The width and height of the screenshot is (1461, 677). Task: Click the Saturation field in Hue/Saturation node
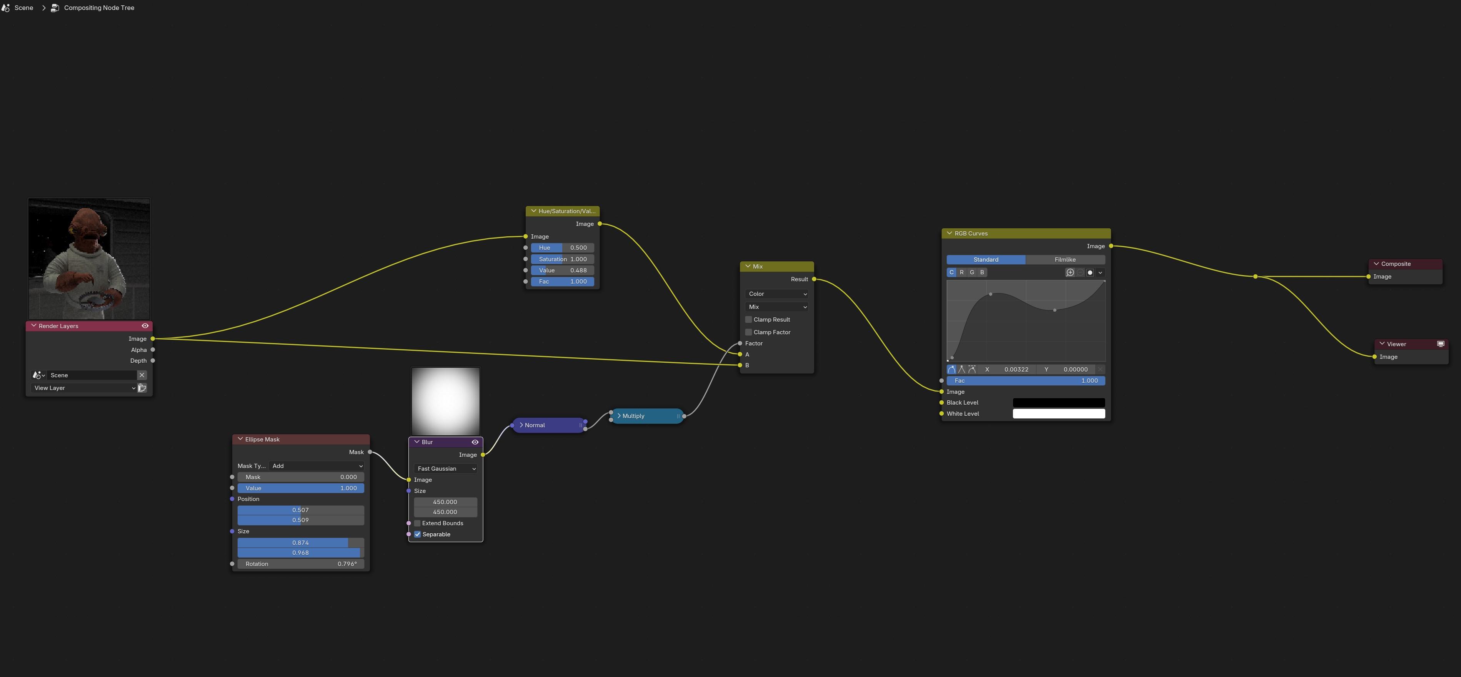562,259
